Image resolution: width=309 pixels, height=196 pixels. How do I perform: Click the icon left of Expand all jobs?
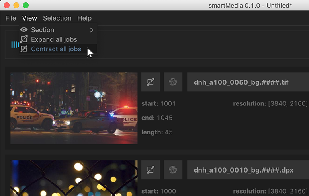(x=24, y=39)
